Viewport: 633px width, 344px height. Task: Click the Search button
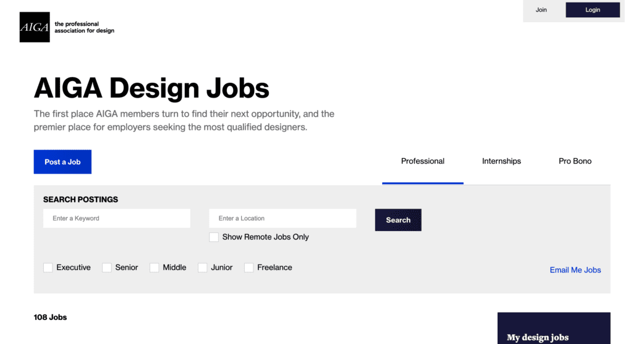[398, 220]
